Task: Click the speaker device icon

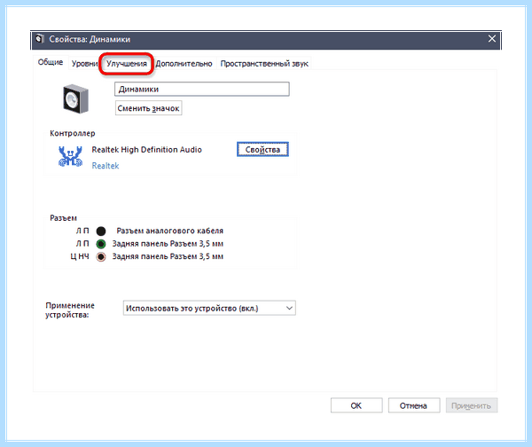Action: (75, 99)
